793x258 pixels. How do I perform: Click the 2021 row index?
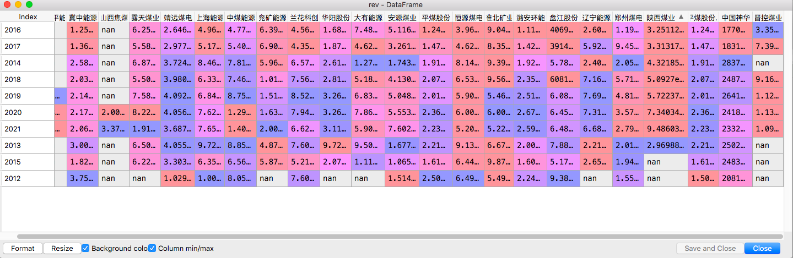[28, 129]
